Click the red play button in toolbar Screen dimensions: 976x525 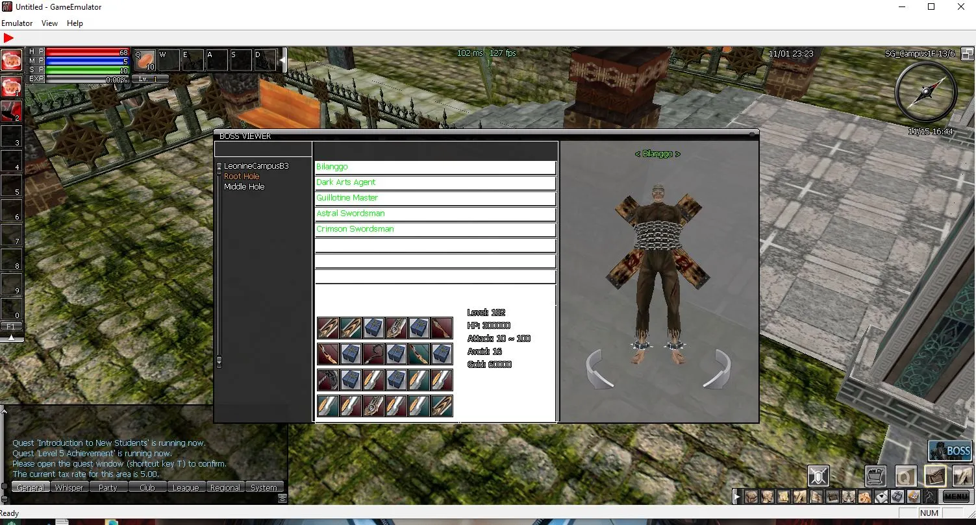[8, 38]
